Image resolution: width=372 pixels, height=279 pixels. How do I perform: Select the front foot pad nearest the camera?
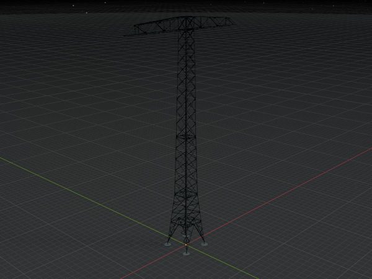coord(186,253)
